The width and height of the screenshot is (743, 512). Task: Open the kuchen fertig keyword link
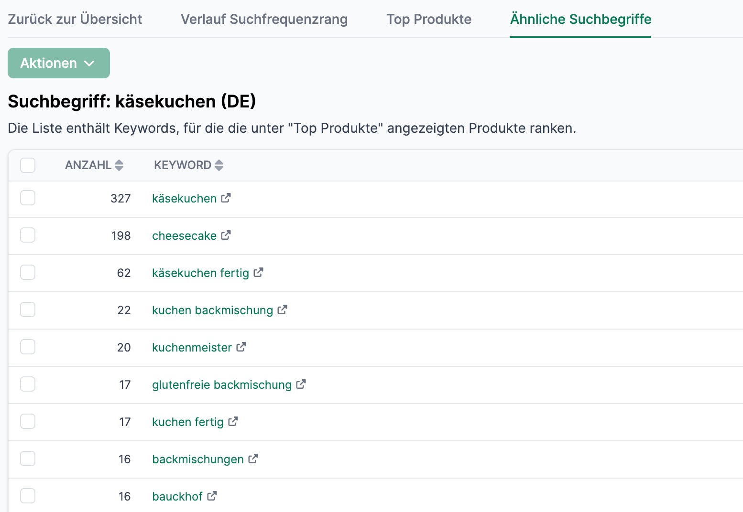(x=188, y=422)
